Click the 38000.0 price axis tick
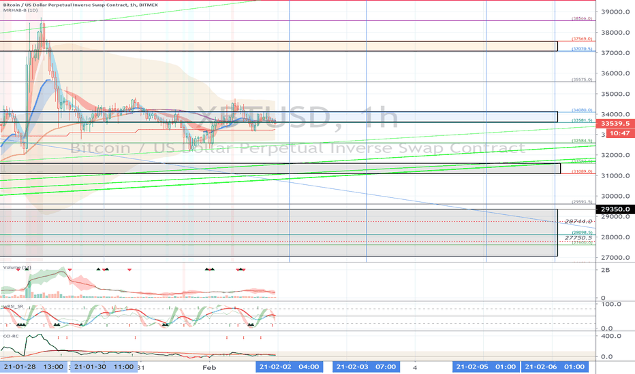This screenshot has width=635, height=374. click(x=615, y=33)
